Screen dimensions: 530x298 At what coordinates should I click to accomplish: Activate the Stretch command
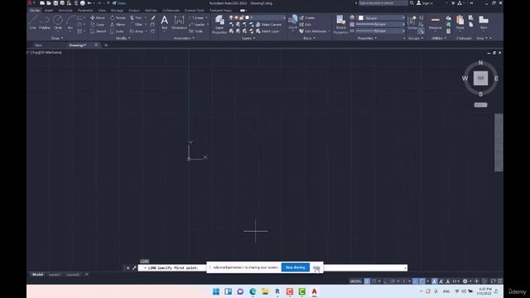click(x=99, y=31)
